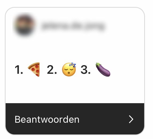Image resolution: width=153 pixels, height=139 pixels.
Task: Tap the eggplant emoji
Action: point(103,69)
